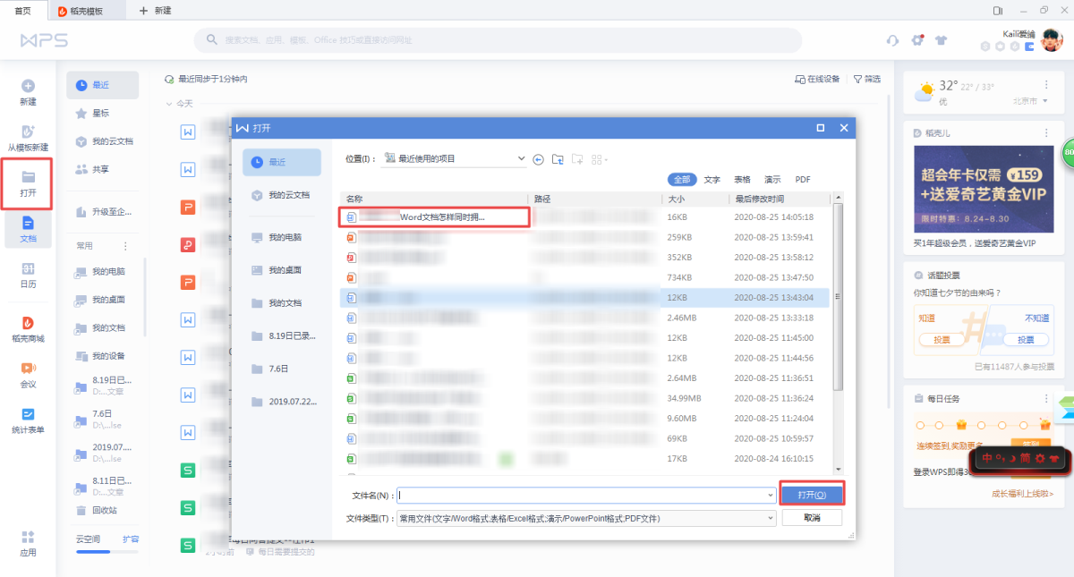Click the 在线设备 icon in main window
Screen dimensions: 1074x577
[x=800, y=79]
